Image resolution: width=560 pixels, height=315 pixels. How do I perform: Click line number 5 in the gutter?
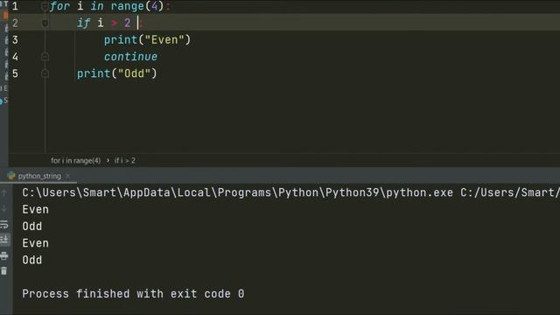[x=15, y=73]
